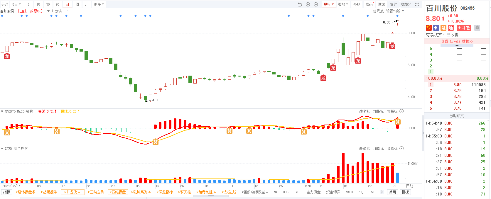Click the 指标 button at bottom left

[6, 192]
